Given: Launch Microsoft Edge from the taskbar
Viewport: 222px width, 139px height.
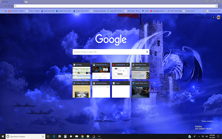Looking at the screenshot, I should tap(54, 137).
